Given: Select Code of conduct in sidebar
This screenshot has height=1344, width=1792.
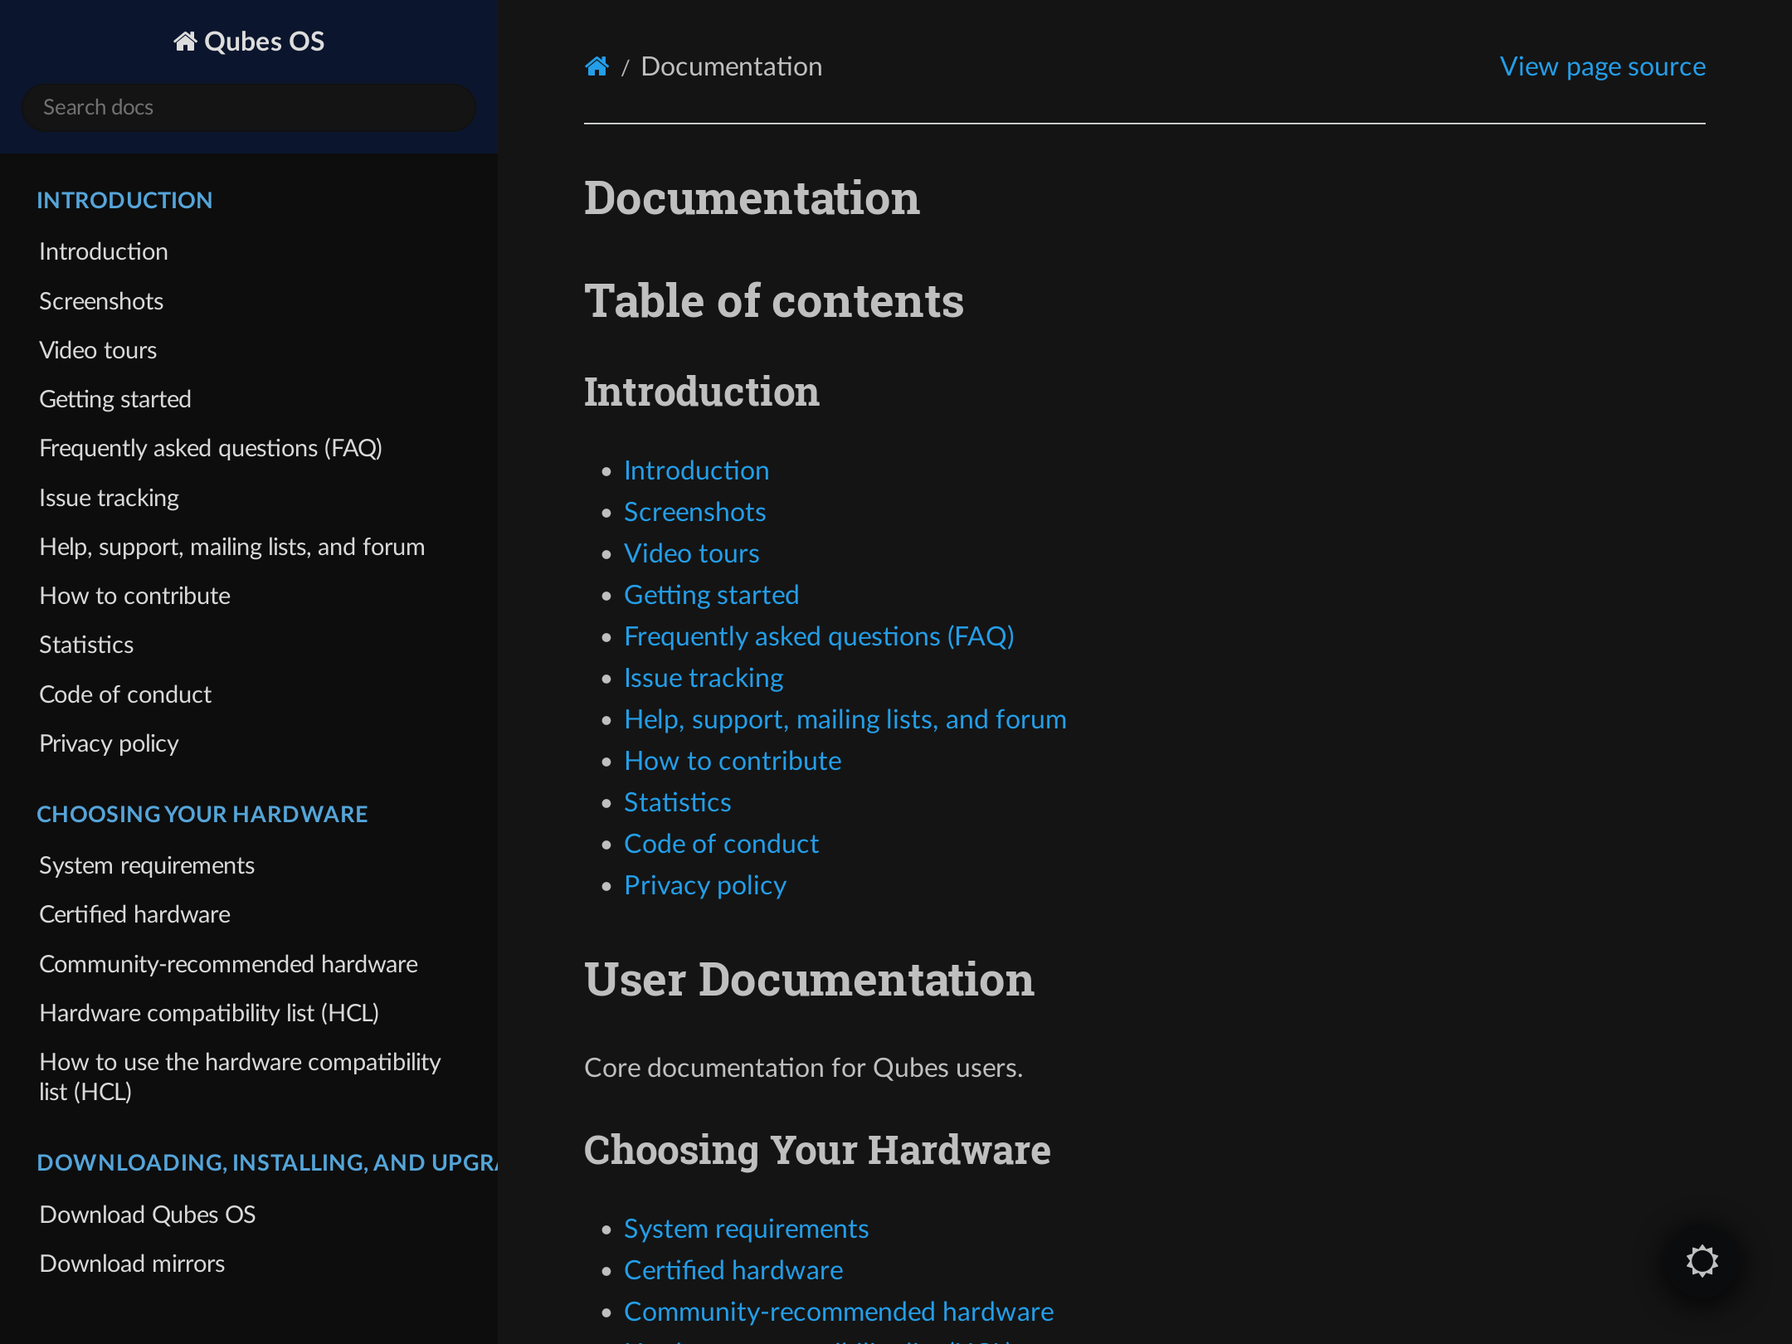Looking at the screenshot, I should click(x=125, y=694).
